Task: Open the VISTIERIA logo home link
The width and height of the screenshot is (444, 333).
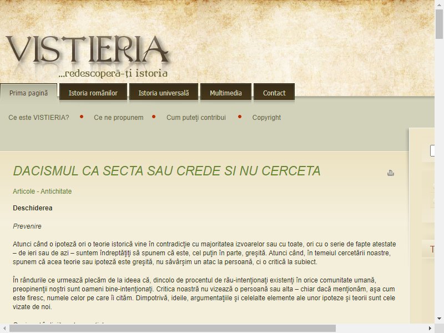Action: click(x=87, y=50)
